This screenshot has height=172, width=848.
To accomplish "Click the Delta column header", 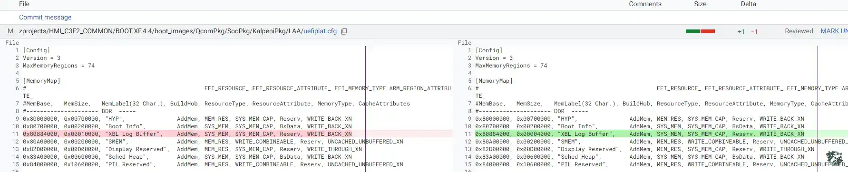I will pos(748,4).
